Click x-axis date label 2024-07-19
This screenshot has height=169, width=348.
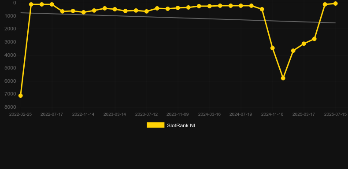pyautogui.click(x=241, y=114)
